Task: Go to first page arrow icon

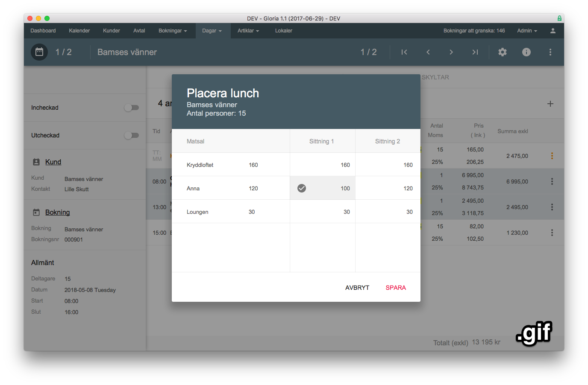Action: 404,52
